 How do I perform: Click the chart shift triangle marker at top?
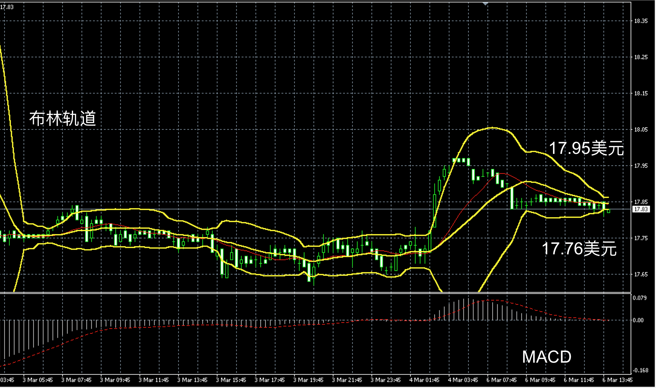pyautogui.click(x=485, y=4)
